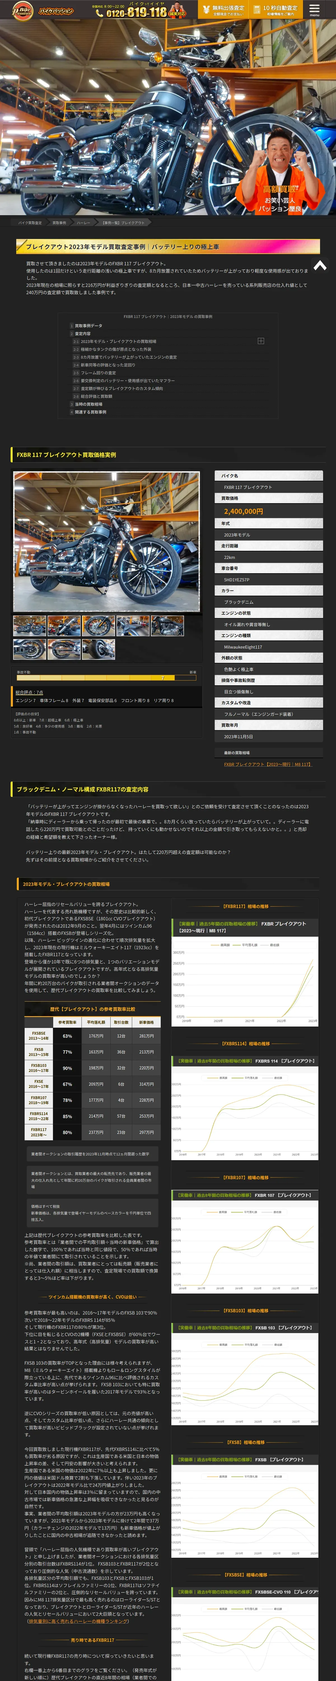This screenshot has height=1681, width=336.
Task: Go to ブレイクアウト case list breadcrumb
Action: point(123,222)
